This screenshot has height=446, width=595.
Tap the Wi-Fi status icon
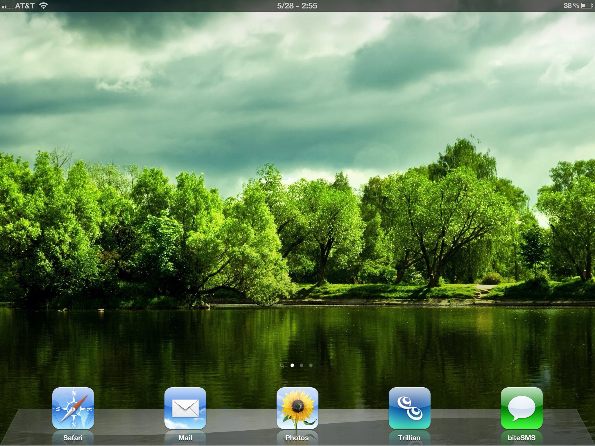(44, 6)
